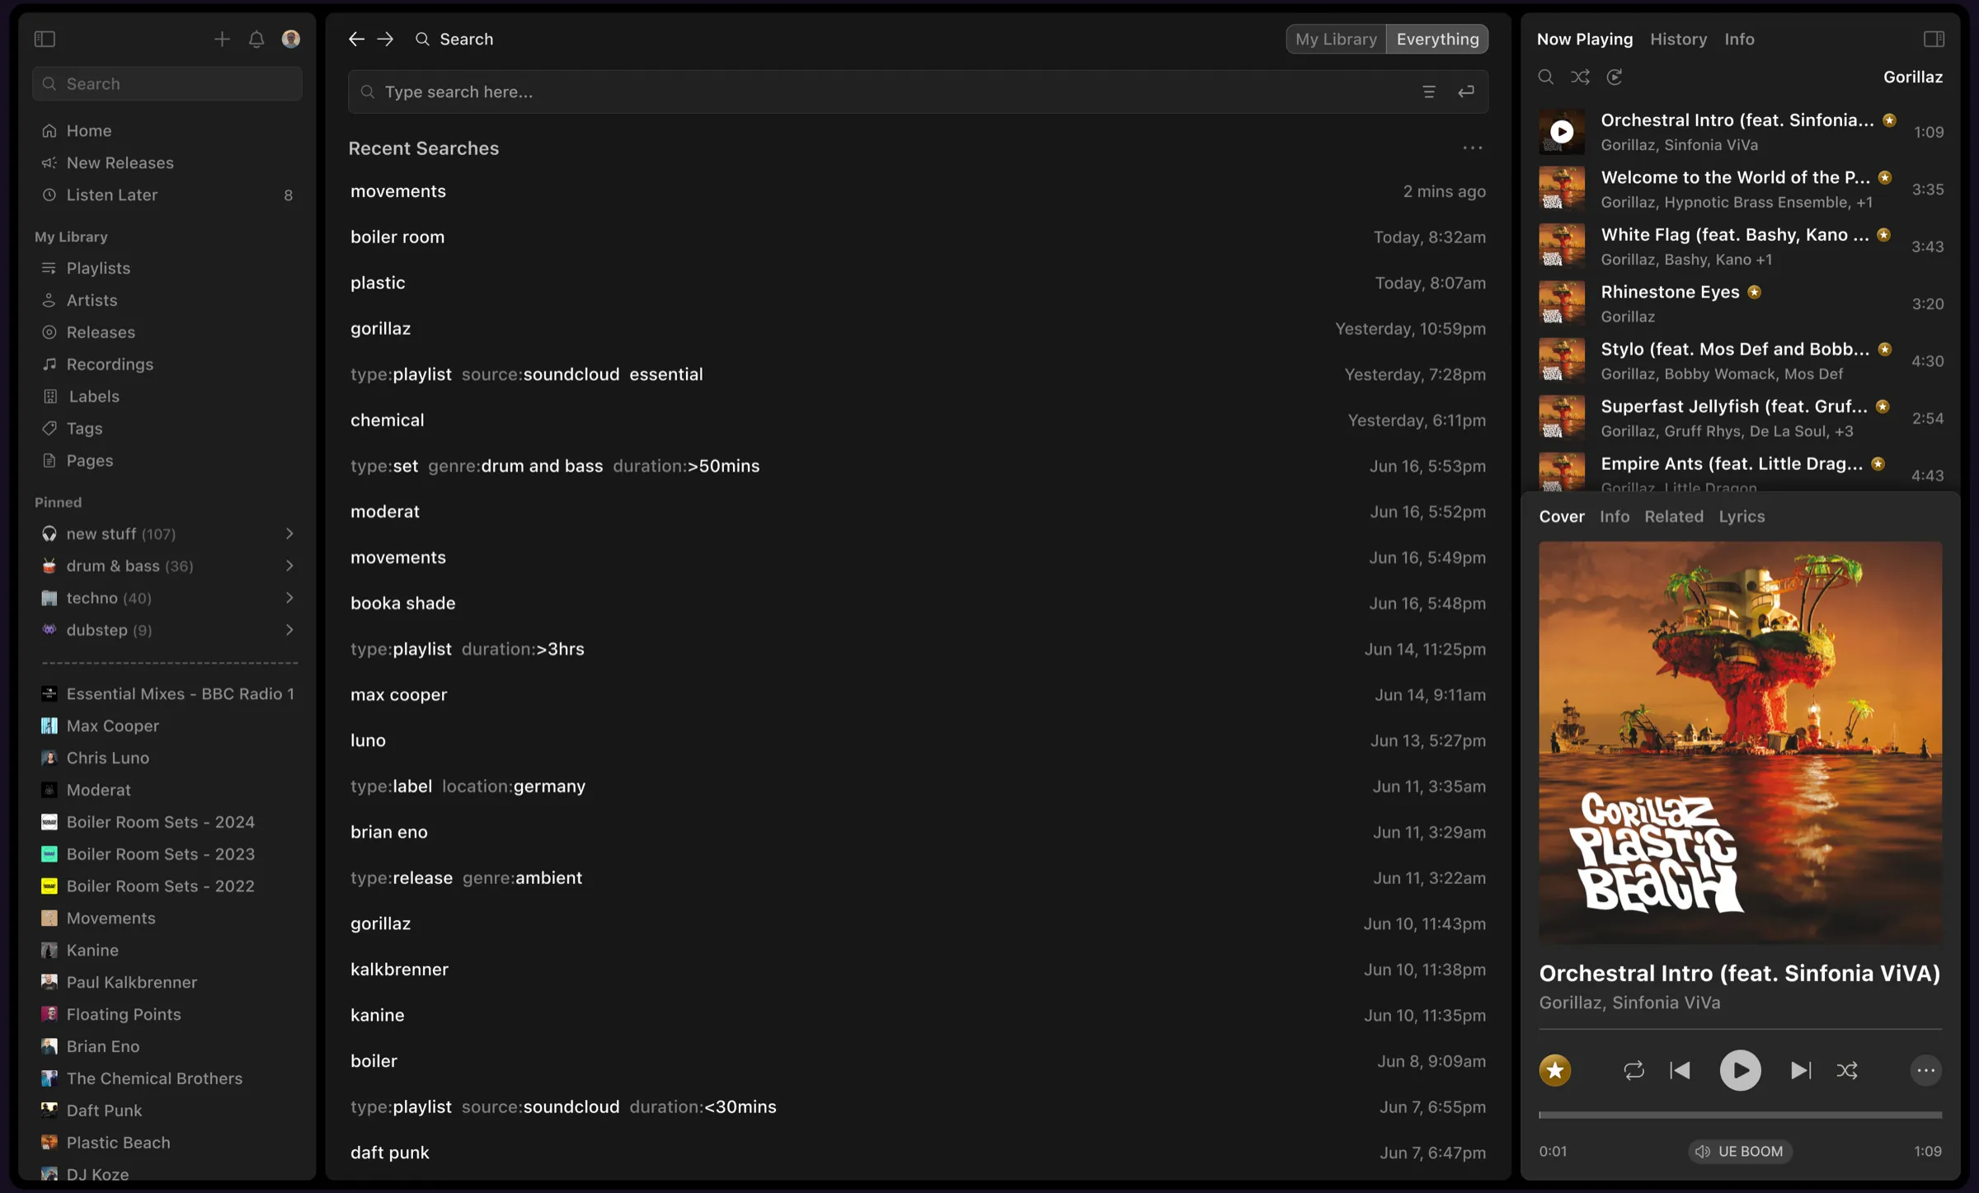Go forward with the right arrow

coord(385,39)
